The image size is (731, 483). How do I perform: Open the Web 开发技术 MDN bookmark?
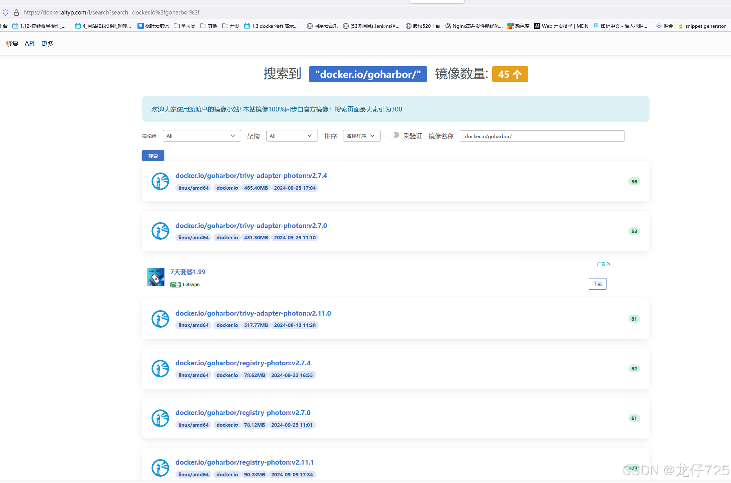(561, 26)
